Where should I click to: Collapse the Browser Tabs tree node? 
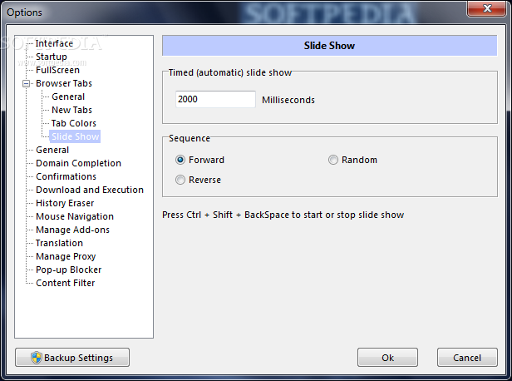click(26, 84)
